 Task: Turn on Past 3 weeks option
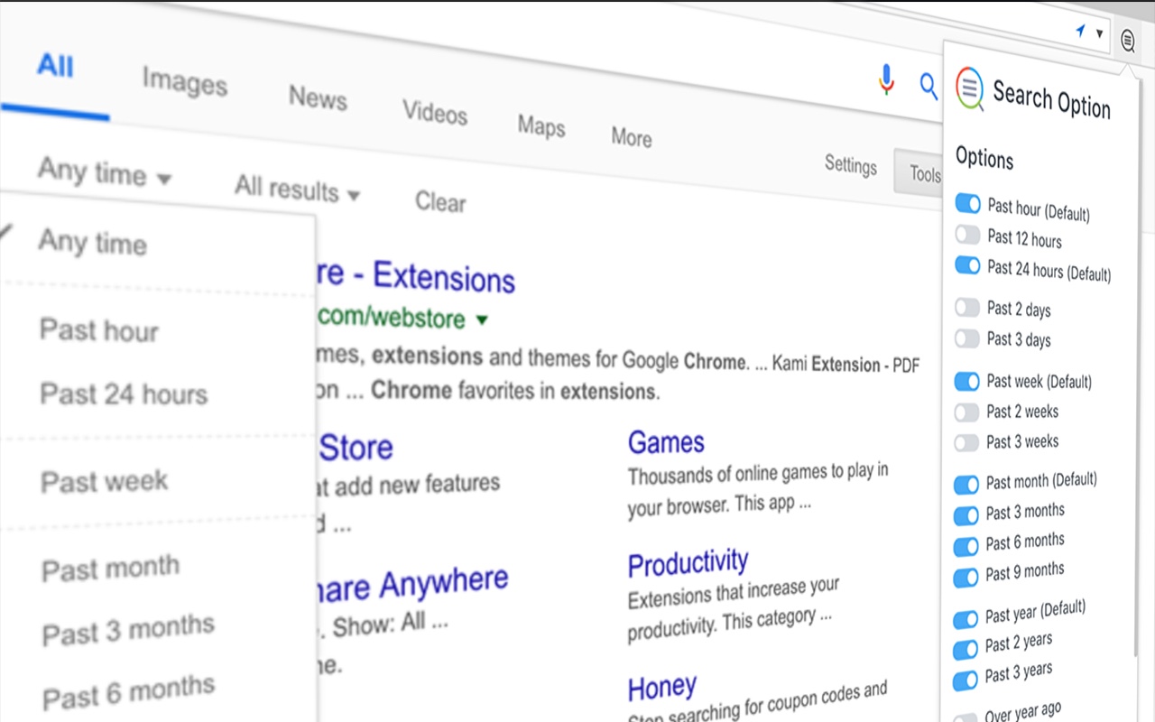click(966, 443)
